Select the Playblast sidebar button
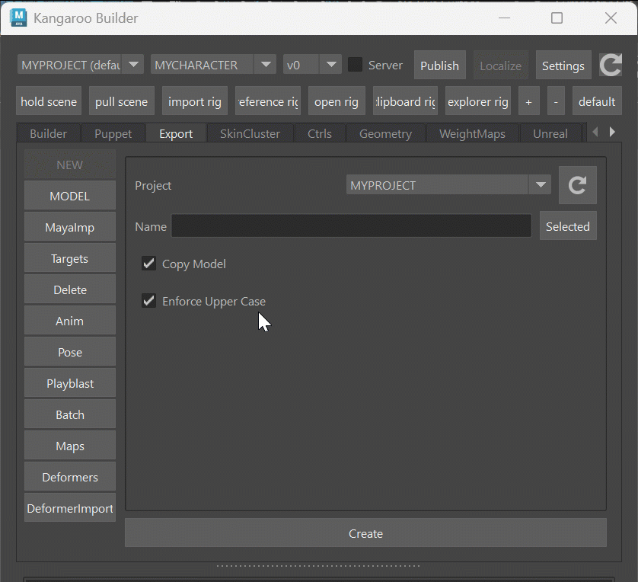Viewport: 638px width, 582px height. pyautogui.click(x=70, y=383)
